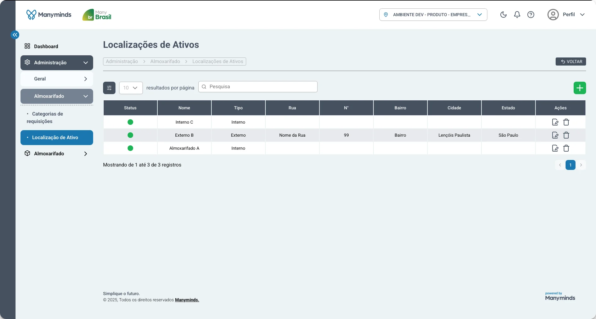
Task: Click the Dashboard grid icon
Action: pos(27,46)
